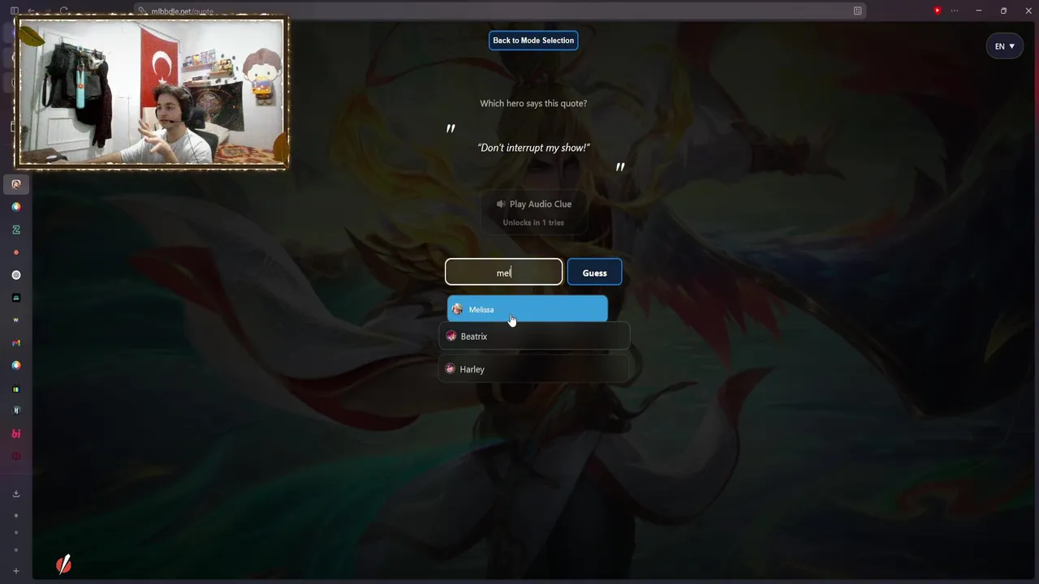The image size is (1039, 584).
Task: Click the browser address bar showing mlbbdle.net/quote
Action: tap(499, 11)
